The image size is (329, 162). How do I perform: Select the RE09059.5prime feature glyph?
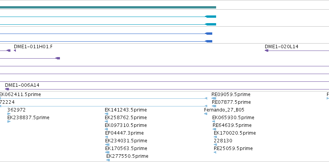click(213, 98)
